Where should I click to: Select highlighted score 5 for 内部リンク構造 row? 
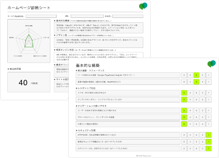click(x=184, y=124)
